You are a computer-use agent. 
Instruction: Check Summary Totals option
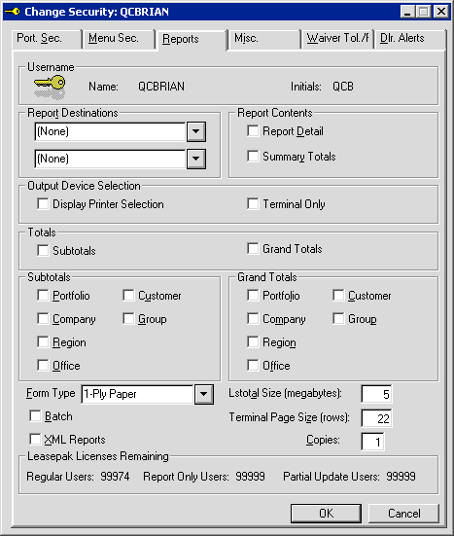(253, 156)
